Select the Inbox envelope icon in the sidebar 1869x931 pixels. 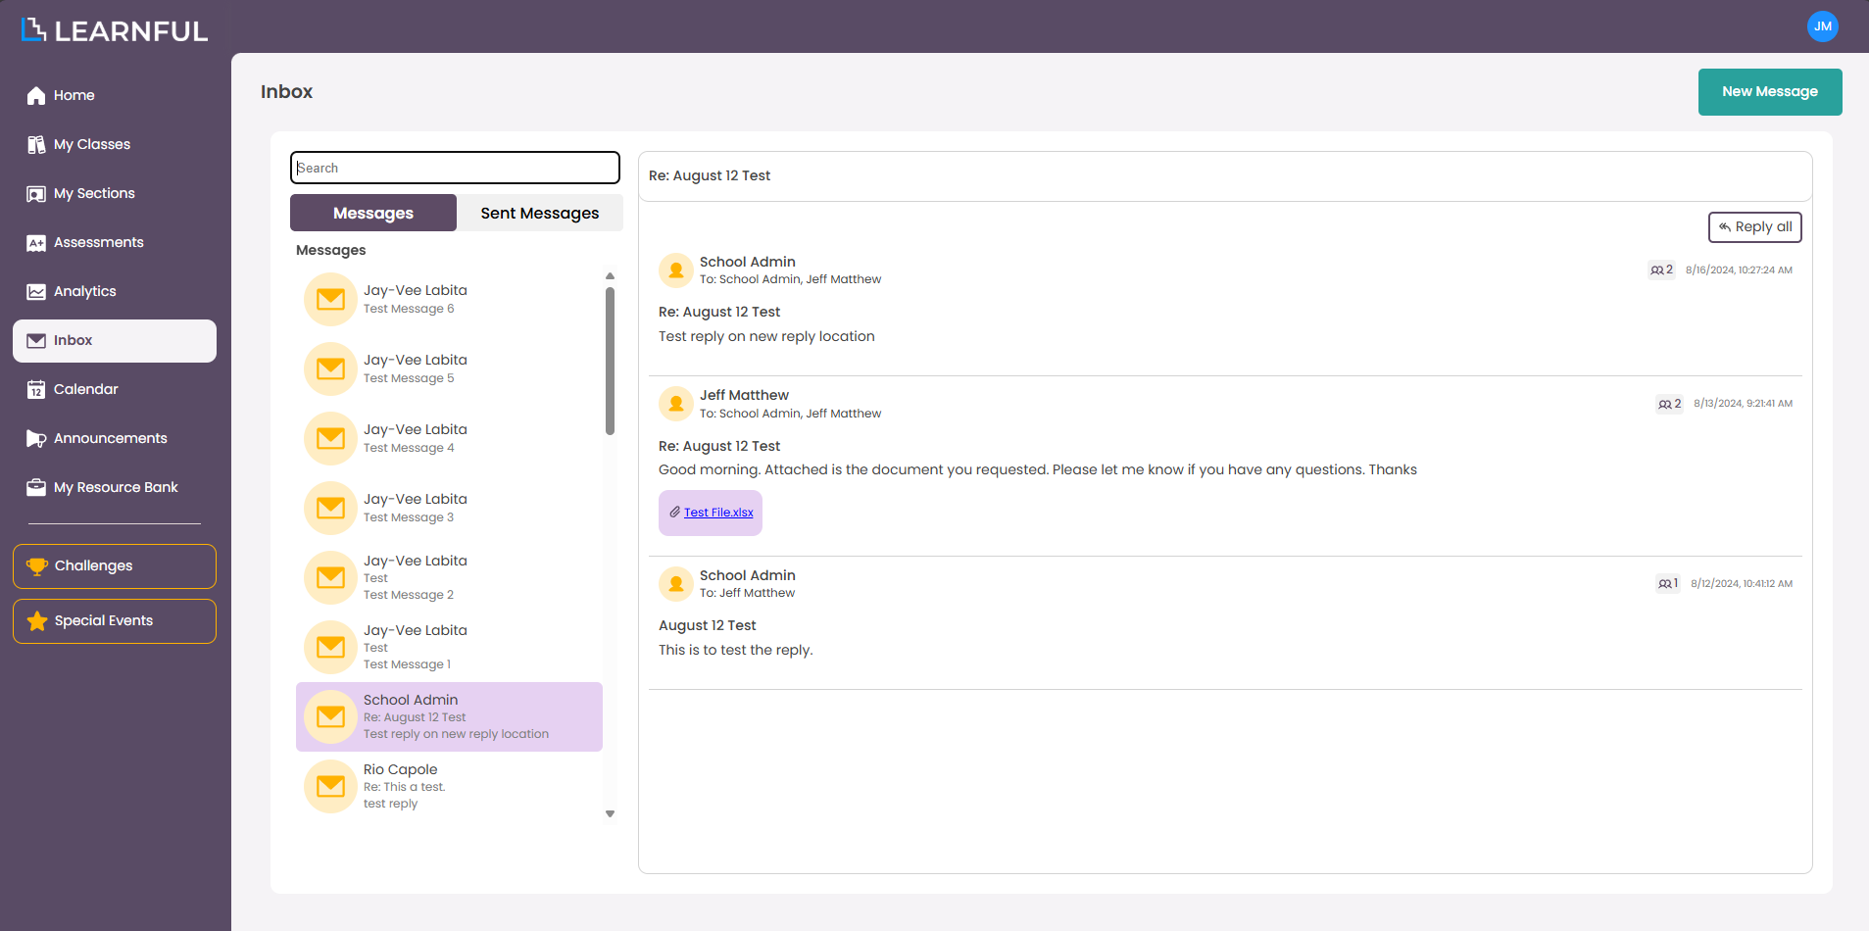[36, 340]
